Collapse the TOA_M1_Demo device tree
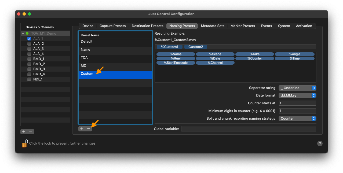 [23, 34]
